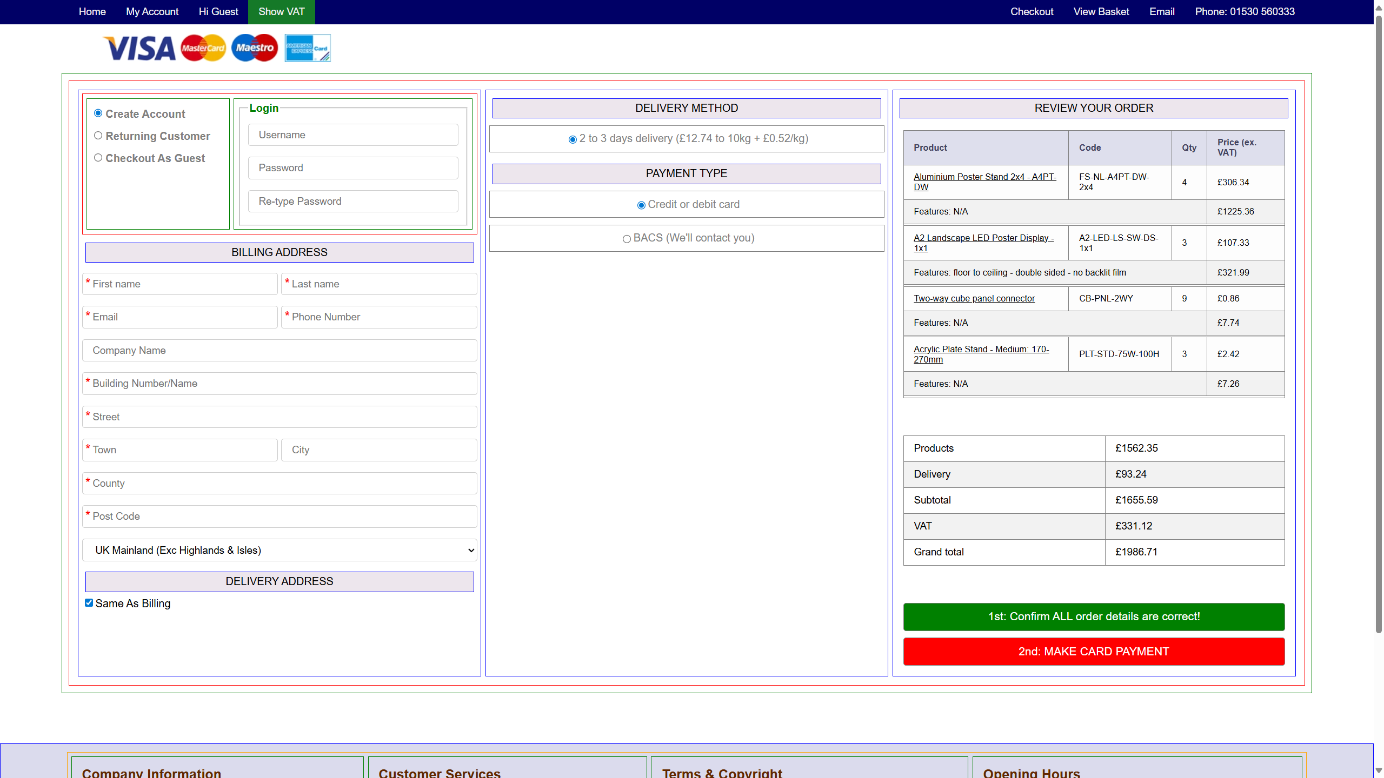Click the VISA card logo
The width and height of the screenshot is (1384, 778).
click(139, 48)
